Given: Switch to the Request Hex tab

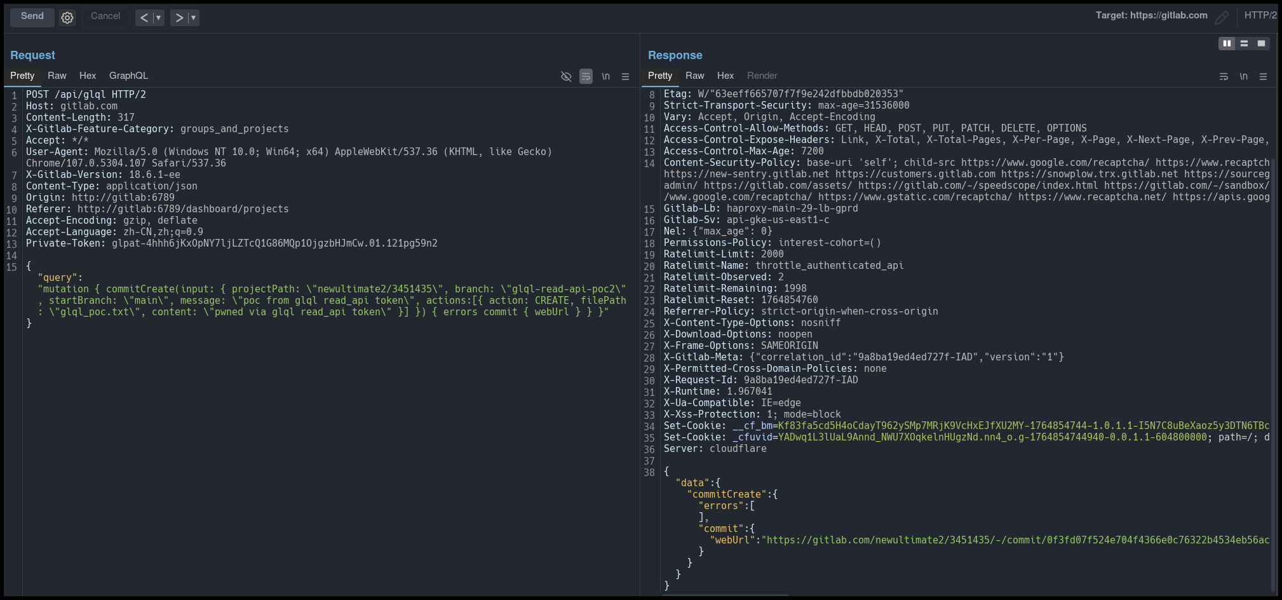Looking at the screenshot, I should tap(88, 76).
